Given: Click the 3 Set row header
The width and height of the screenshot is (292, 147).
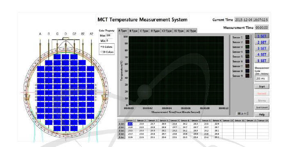Looking at the screenshot, I should click(121, 131).
